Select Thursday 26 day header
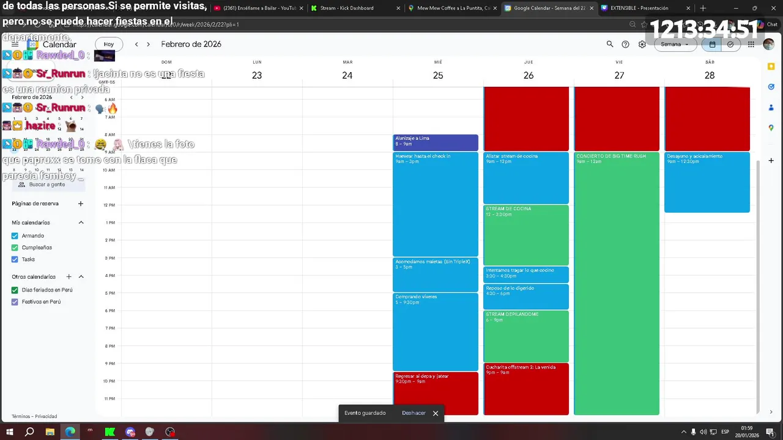 pyautogui.click(x=529, y=75)
